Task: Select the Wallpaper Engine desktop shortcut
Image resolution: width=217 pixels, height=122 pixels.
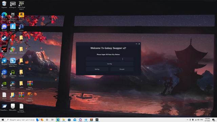Action: 4,74
